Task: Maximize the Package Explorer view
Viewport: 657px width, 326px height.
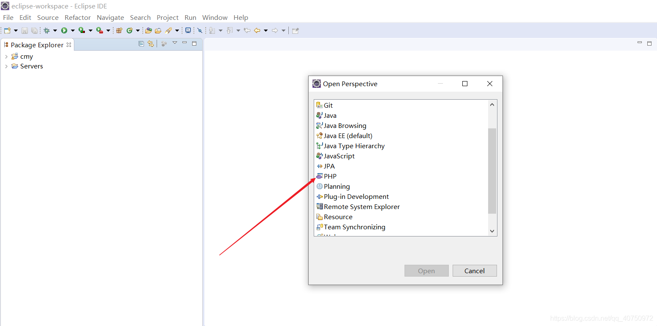Action: 194,43
